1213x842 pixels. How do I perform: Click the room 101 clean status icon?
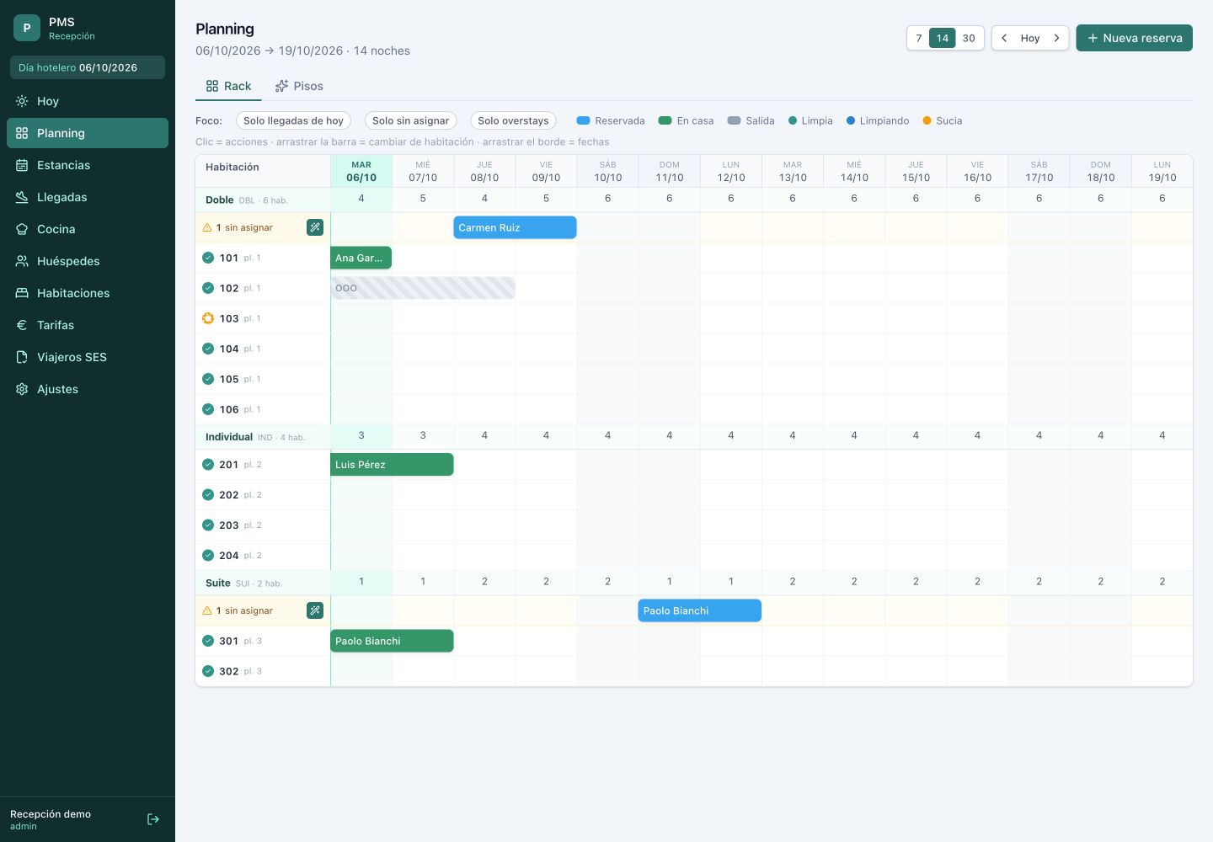click(208, 258)
